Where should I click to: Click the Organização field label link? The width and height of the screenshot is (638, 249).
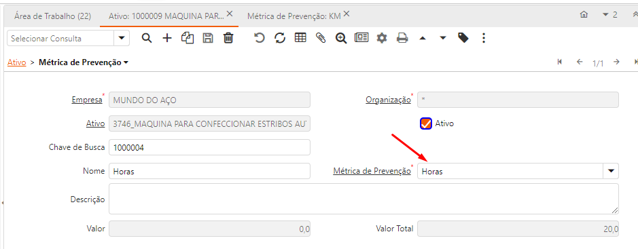[388, 100]
